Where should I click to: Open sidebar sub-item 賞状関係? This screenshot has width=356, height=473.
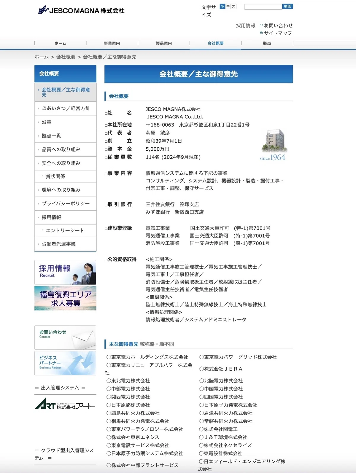(66, 176)
